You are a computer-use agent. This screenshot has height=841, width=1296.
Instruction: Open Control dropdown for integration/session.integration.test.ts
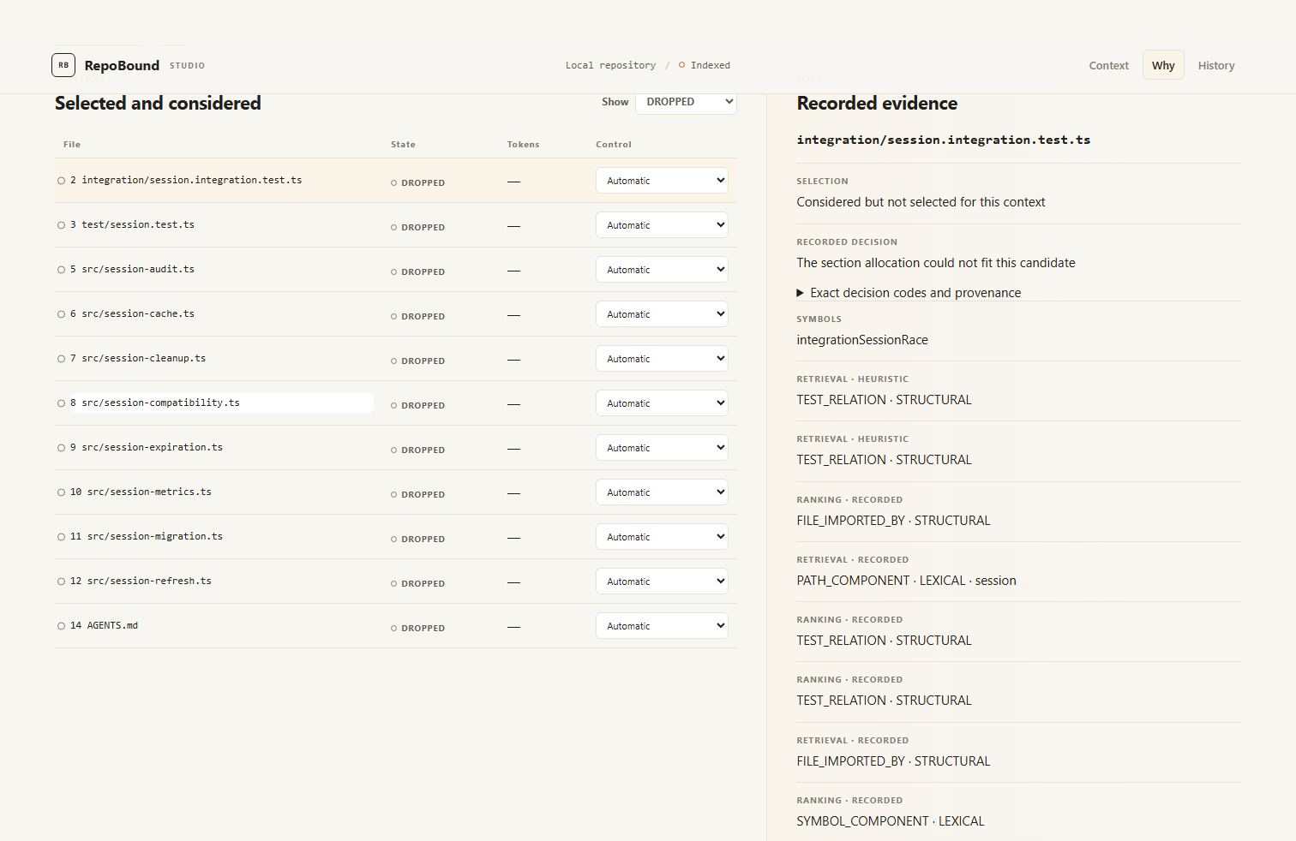[x=662, y=181]
